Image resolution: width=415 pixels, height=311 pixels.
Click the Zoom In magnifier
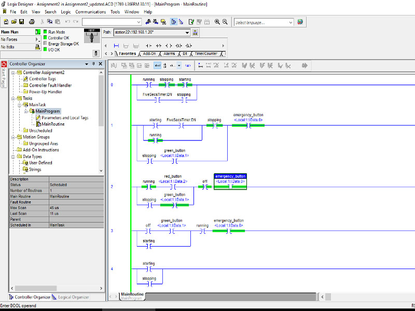point(217,22)
